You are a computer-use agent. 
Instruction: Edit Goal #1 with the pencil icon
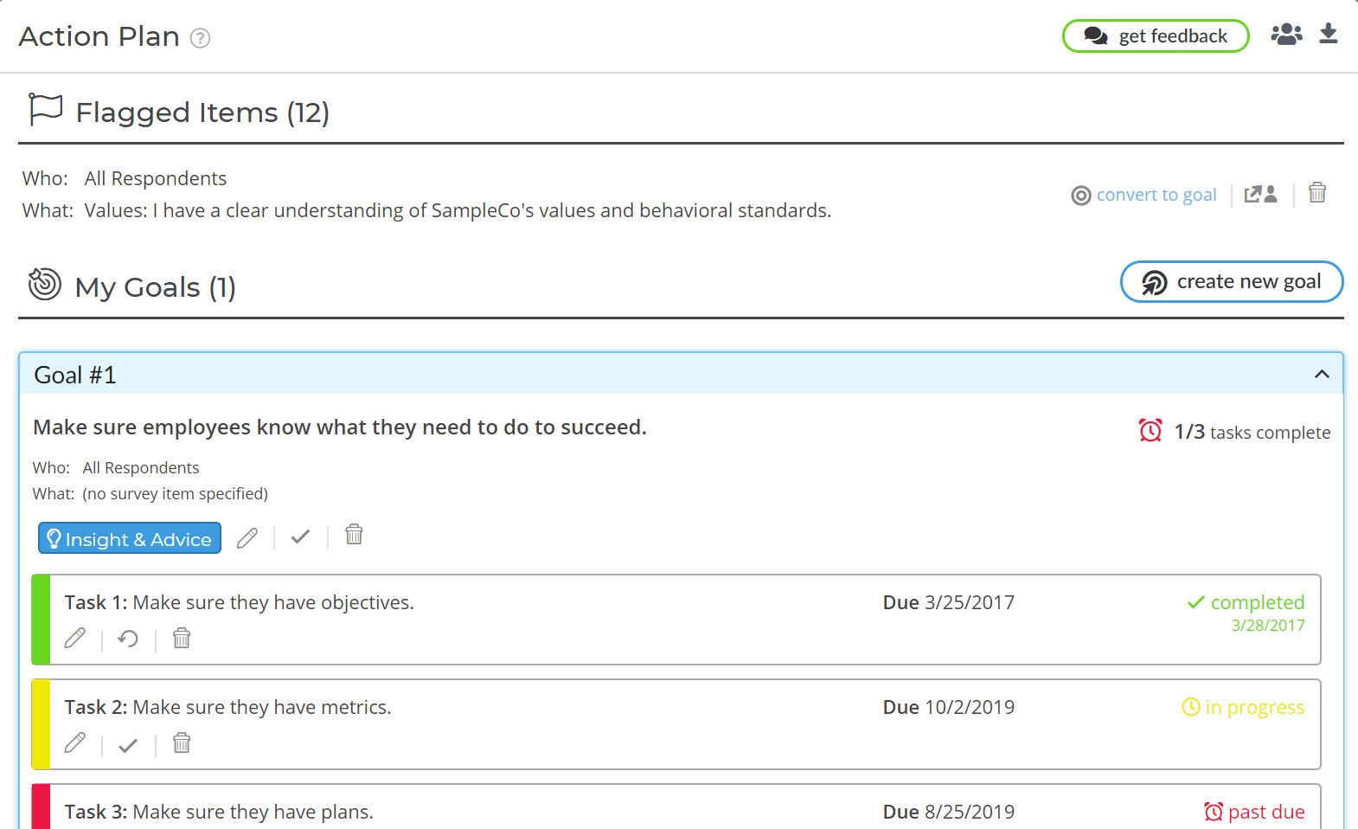click(247, 537)
